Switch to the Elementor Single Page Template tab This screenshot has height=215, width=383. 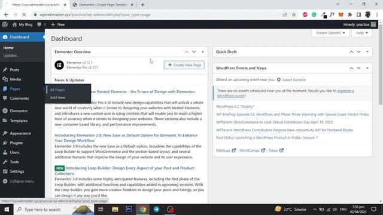[x=103, y=5]
